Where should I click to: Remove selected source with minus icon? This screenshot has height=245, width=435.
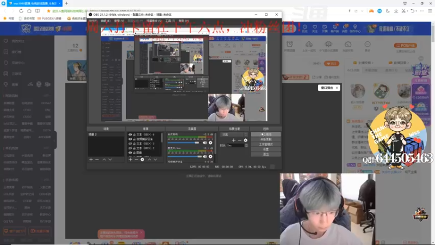[x=136, y=160]
